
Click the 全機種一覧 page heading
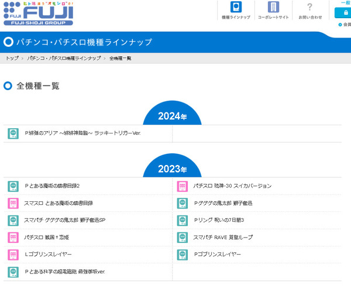click(38, 86)
